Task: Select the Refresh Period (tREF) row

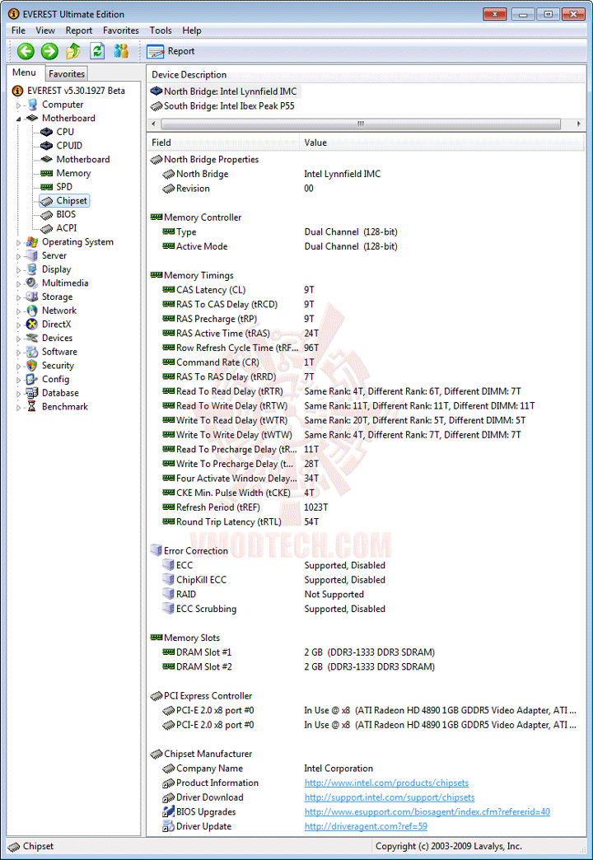Action: click(366, 507)
